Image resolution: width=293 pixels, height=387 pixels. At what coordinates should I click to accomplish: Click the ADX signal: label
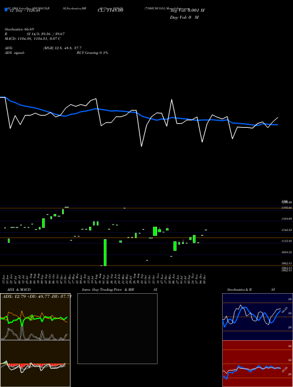tap(15, 53)
